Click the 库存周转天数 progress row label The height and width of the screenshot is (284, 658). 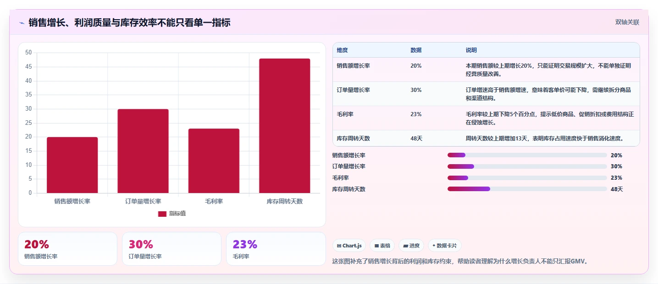[x=349, y=189]
